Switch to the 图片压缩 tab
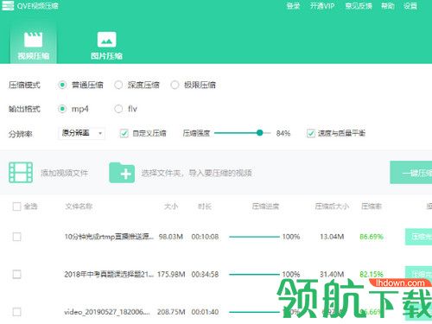The height and width of the screenshot is (324, 432). coord(106,46)
